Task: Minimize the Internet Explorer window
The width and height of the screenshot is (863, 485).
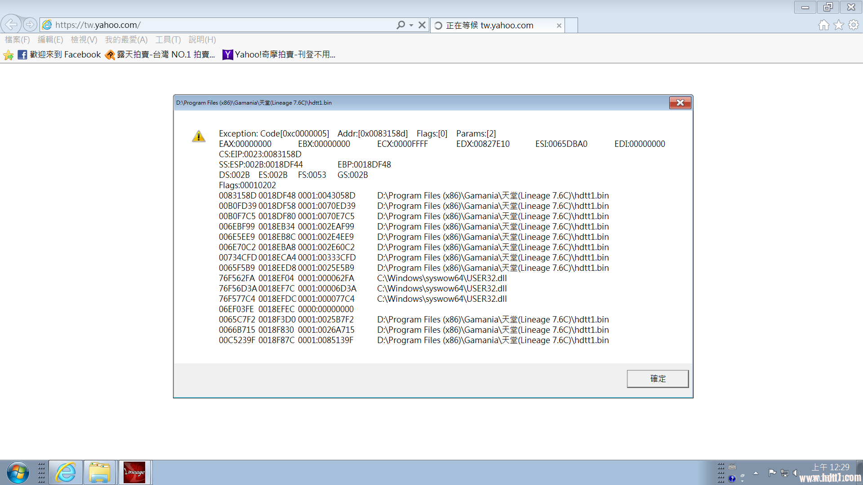Action: [805, 7]
